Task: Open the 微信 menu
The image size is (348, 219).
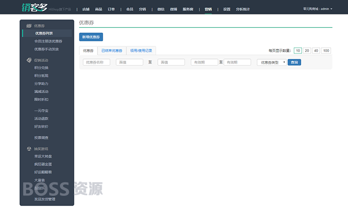Action: click(x=161, y=9)
